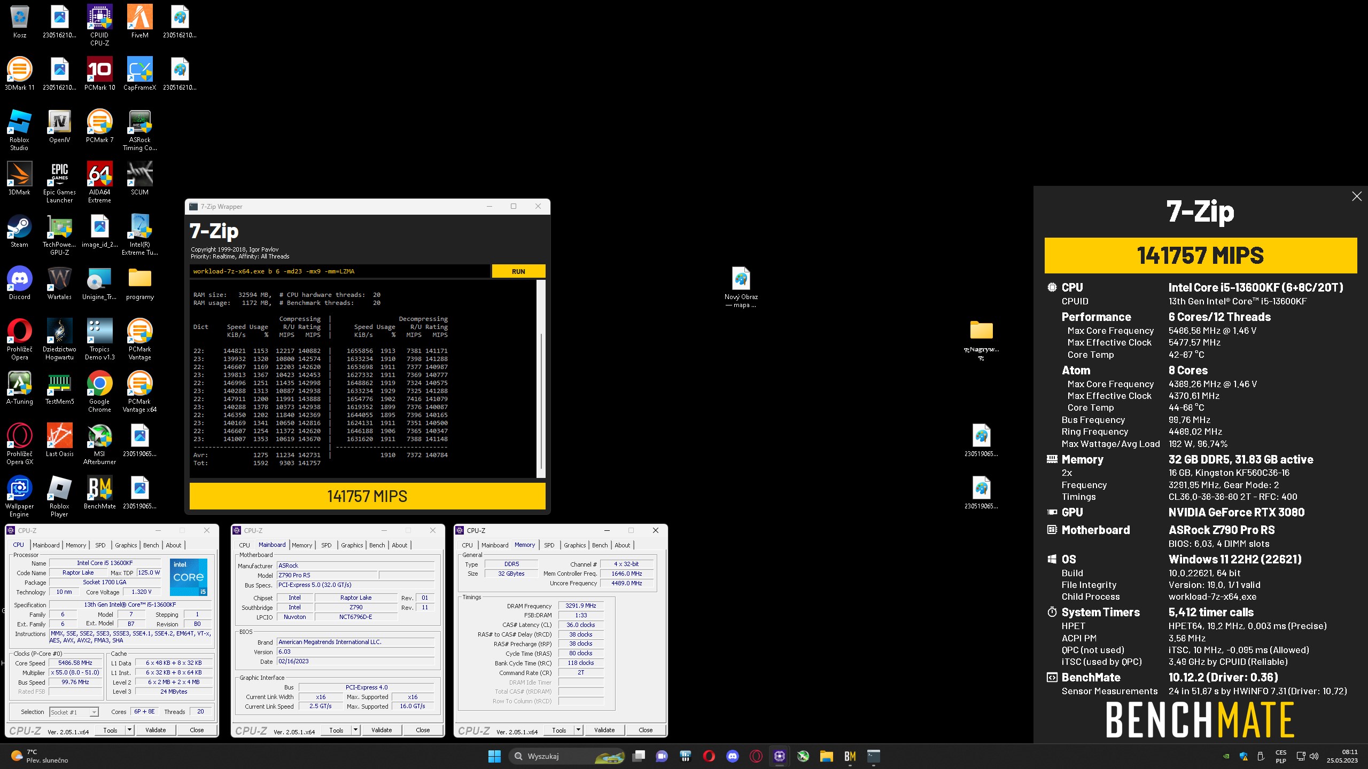Viewport: 1368px width, 769px height.
Task: Open Epic Games Launcher icon
Action: (59, 182)
